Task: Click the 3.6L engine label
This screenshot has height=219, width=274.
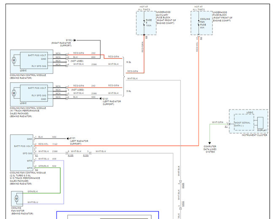Action: point(129,91)
